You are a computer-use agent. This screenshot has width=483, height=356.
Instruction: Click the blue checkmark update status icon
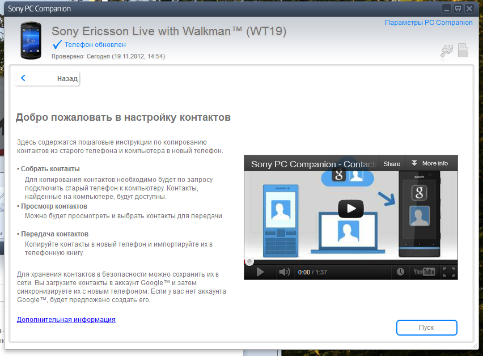[57, 45]
